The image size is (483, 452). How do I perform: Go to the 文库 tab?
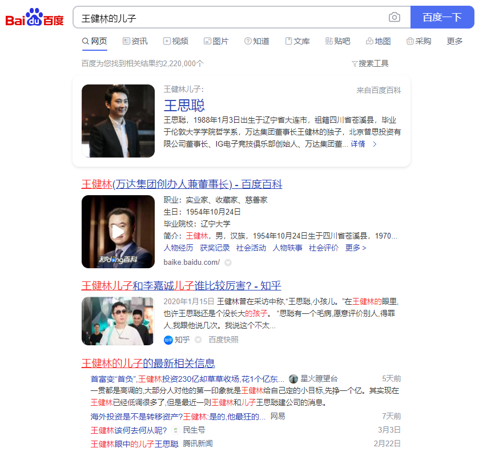tap(297, 41)
